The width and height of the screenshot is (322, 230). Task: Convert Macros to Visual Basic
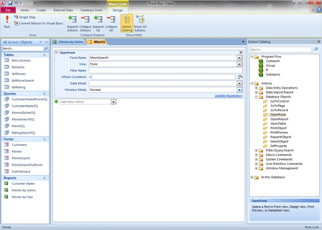38,23
